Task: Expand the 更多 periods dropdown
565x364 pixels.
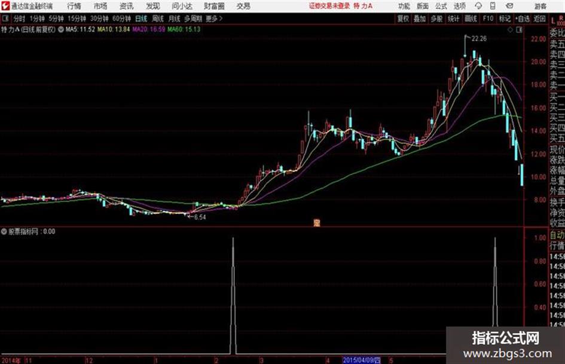Action: [x=215, y=19]
